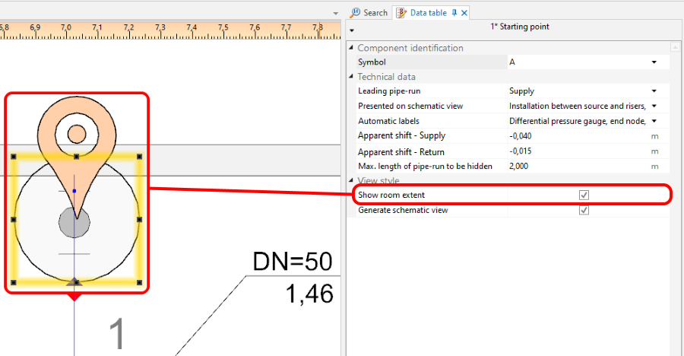This screenshot has height=356, width=684.
Task: Click the red triangle marker below symbol
Action: coord(74,296)
